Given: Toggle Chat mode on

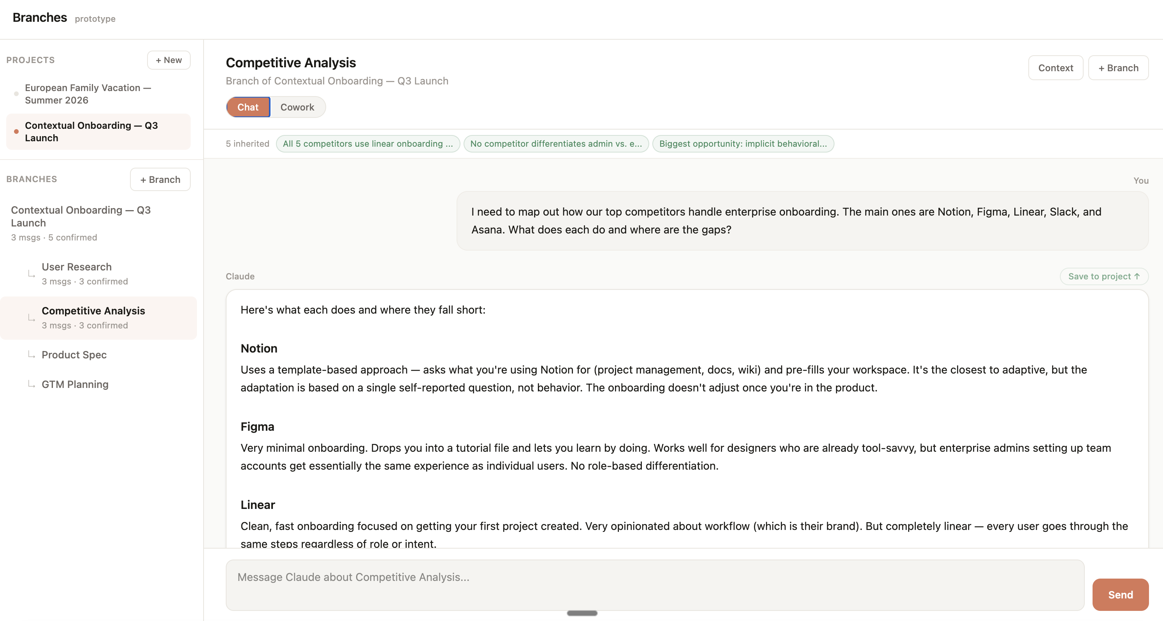Looking at the screenshot, I should coord(248,107).
